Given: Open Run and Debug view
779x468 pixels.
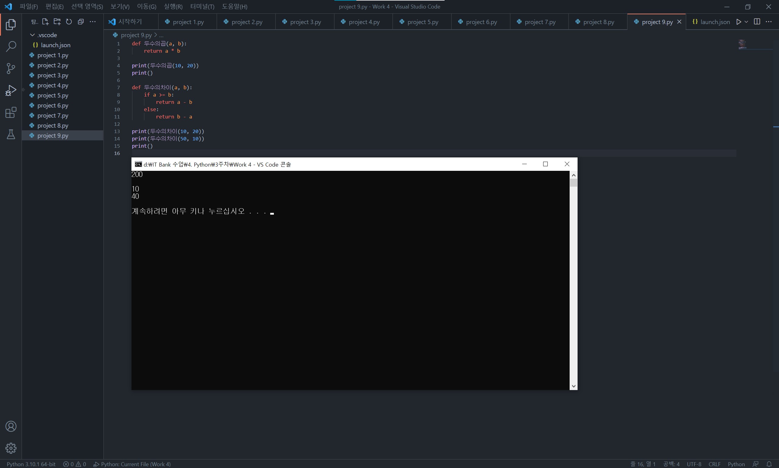Looking at the screenshot, I should coord(11,90).
